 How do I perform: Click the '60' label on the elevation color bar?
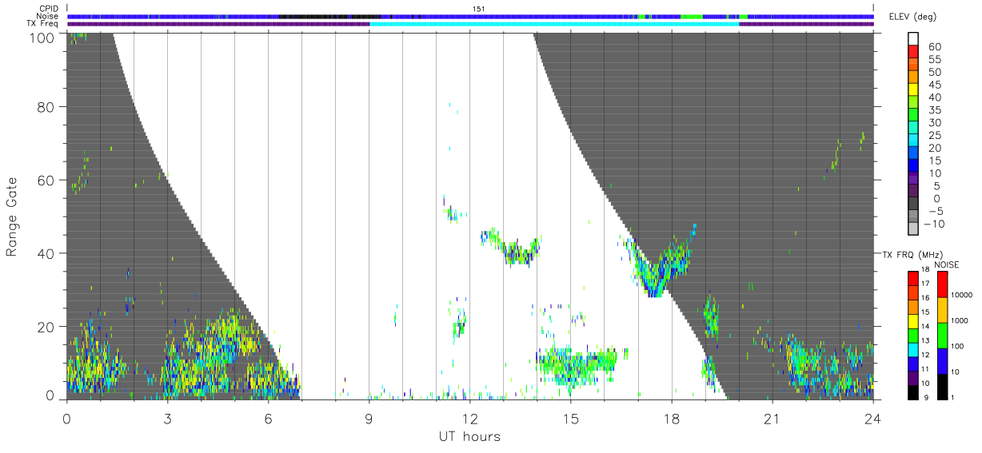click(x=933, y=46)
